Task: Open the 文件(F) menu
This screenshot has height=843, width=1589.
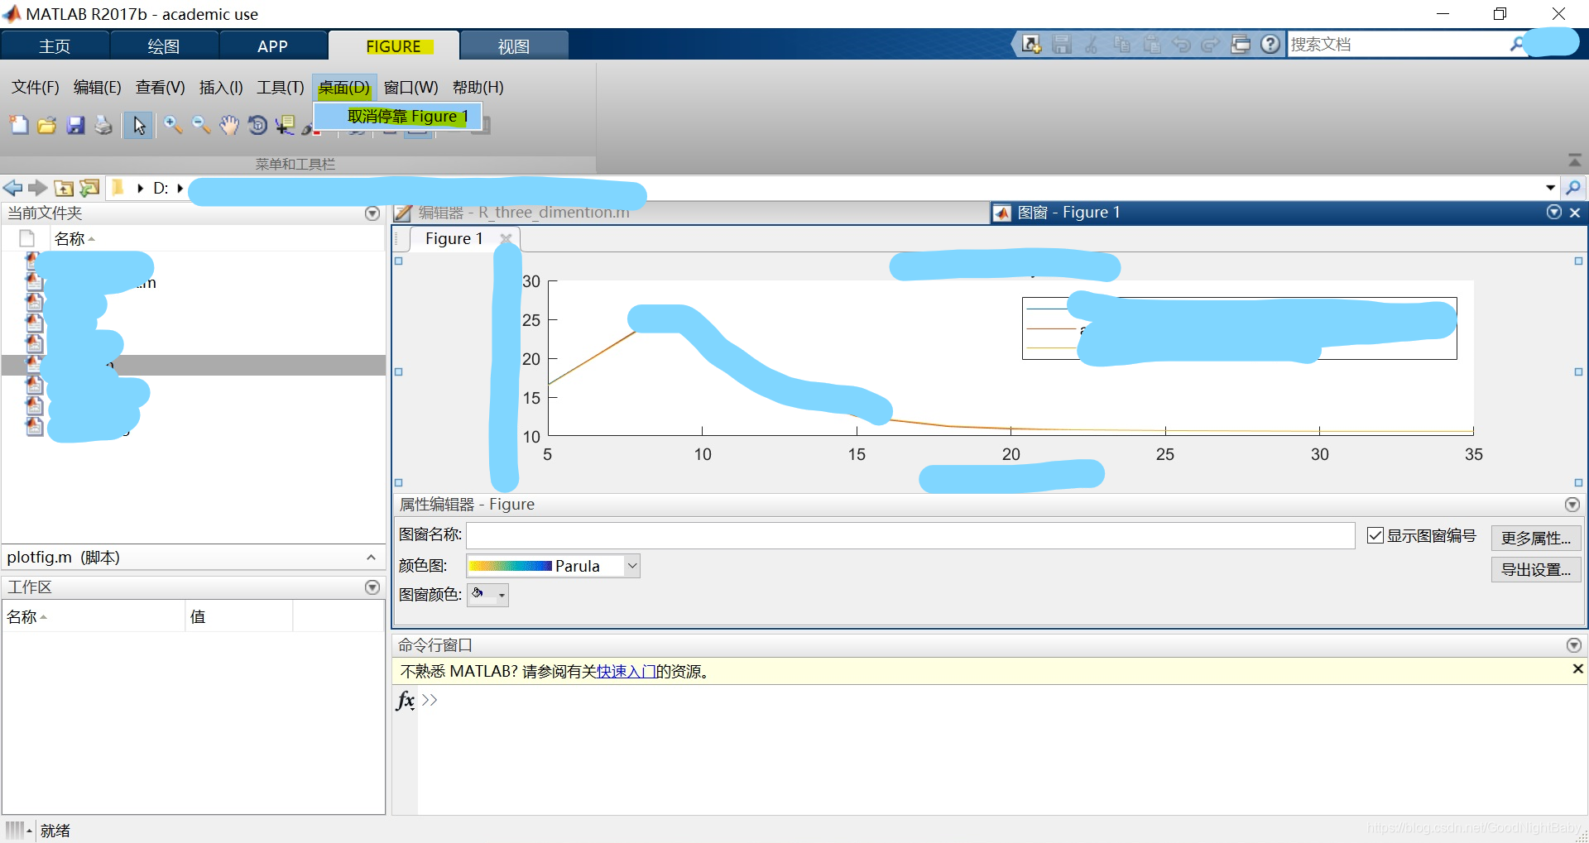Action: point(35,87)
